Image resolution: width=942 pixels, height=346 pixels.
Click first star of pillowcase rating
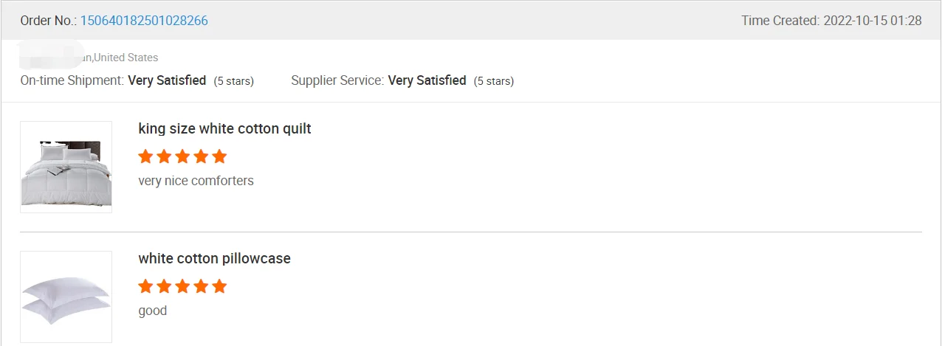145,286
